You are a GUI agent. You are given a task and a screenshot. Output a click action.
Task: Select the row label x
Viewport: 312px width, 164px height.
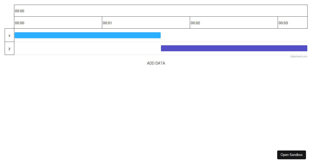tap(9, 35)
